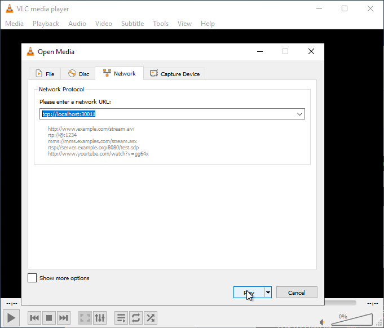Switch to the Disc tab
This screenshot has width=384, height=328.
click(78, 74)
